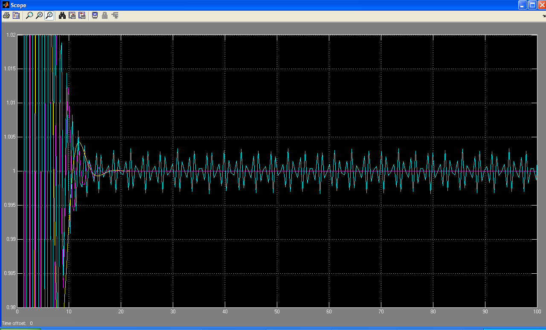Click the y-axis label 0.98
Viewport: 546px width, 330px height.
pos(10,307)
